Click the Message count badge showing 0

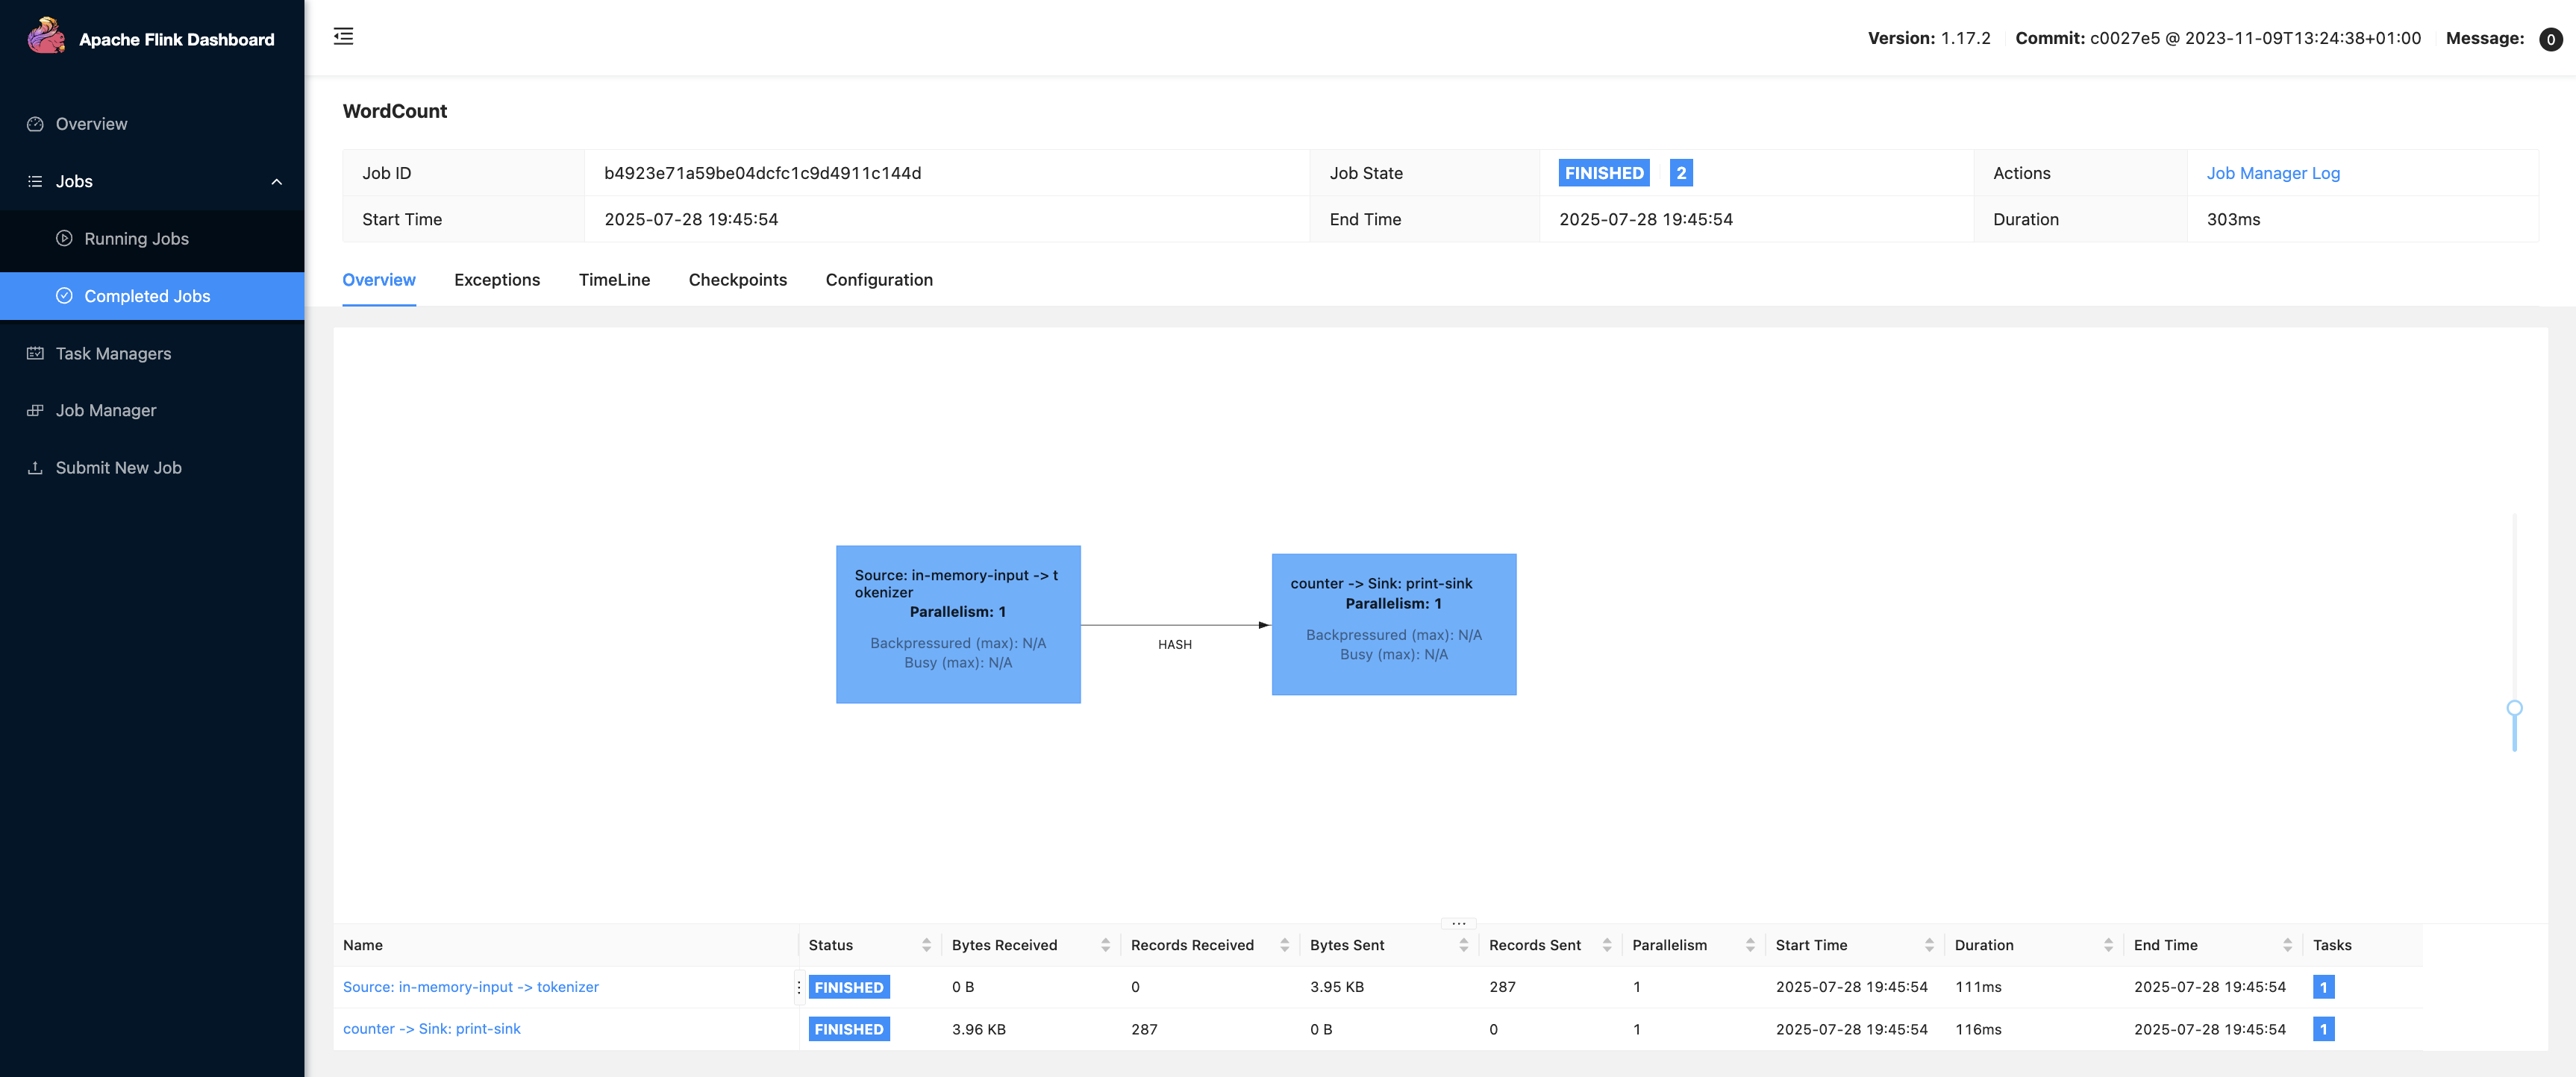tap(2550, 39)
